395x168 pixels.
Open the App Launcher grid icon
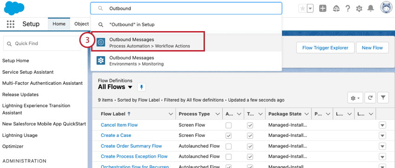click(11, 24)
